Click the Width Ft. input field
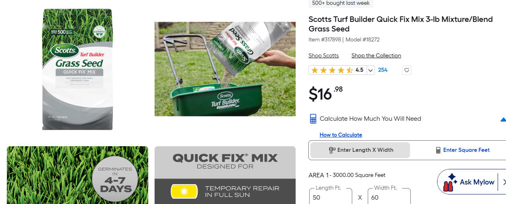The width and height of the screenshot is (506, 204). tap(388, 197)
